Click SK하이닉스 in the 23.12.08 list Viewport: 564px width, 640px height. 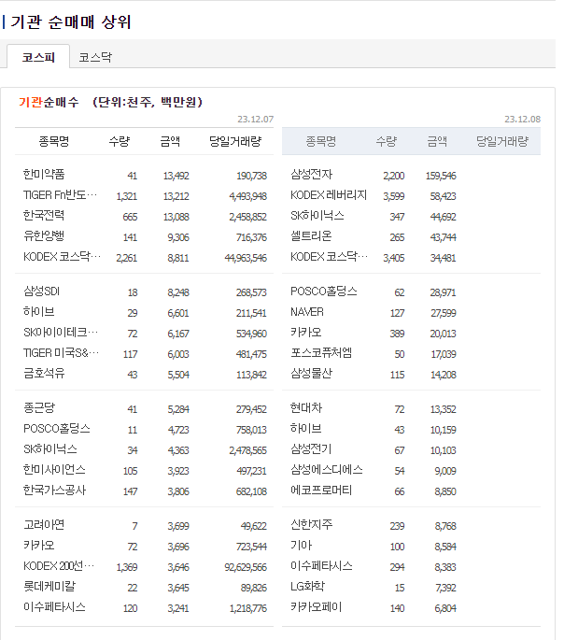tap(317, 216)
